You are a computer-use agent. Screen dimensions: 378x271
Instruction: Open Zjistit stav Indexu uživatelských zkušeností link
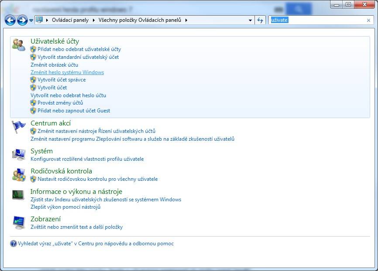(106, 200)
